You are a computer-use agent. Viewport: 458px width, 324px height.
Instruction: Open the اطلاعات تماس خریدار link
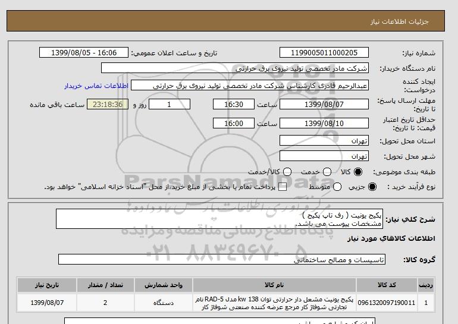tap(96, 86)
